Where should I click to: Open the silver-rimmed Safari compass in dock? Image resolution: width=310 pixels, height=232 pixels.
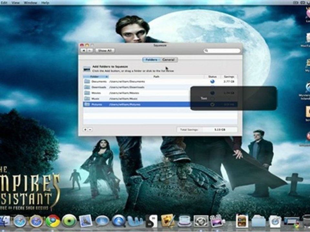[20, 221]
